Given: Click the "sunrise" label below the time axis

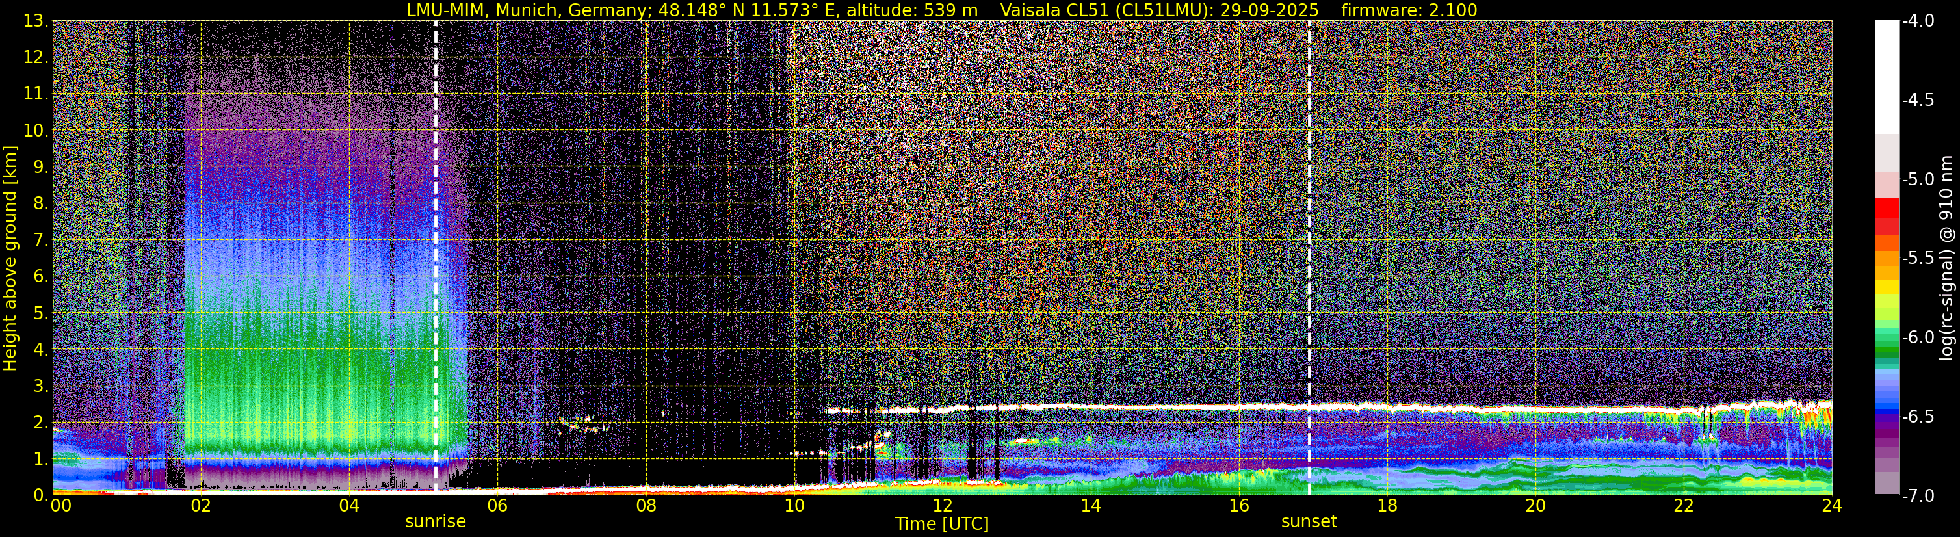Looking at the screenshot, I should pyautogui.click(x=435, y=522).
